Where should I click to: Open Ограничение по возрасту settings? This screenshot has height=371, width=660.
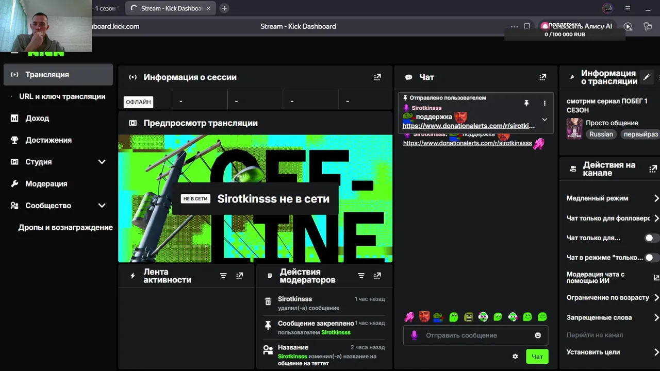pyautogui.click(x=613, y=298)
